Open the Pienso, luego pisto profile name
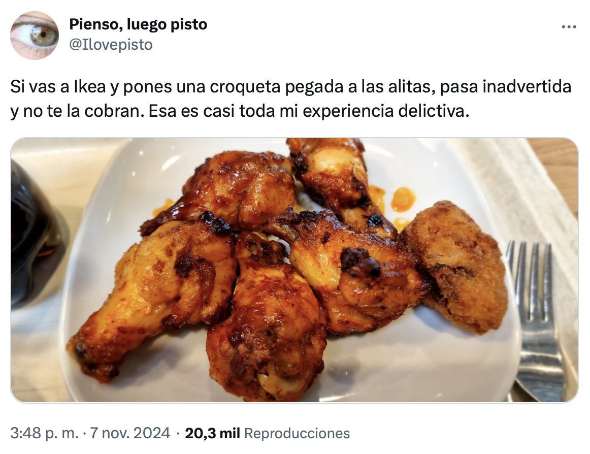Viewport: 590px width, 454px height. point(138,24)
